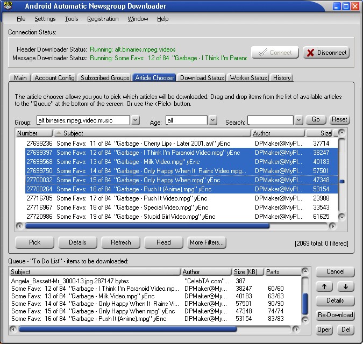Switch to the Worker Status tab
This screenshot has height=344, width=363.
248,78
